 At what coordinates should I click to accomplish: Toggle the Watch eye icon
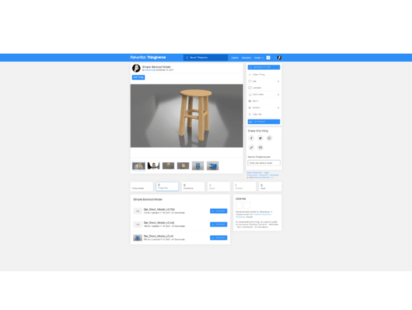coord(249,101)
